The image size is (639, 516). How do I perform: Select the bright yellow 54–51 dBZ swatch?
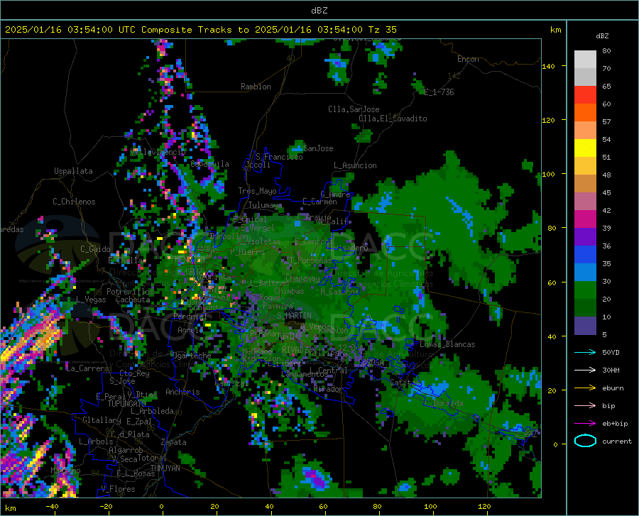(585, 148)
